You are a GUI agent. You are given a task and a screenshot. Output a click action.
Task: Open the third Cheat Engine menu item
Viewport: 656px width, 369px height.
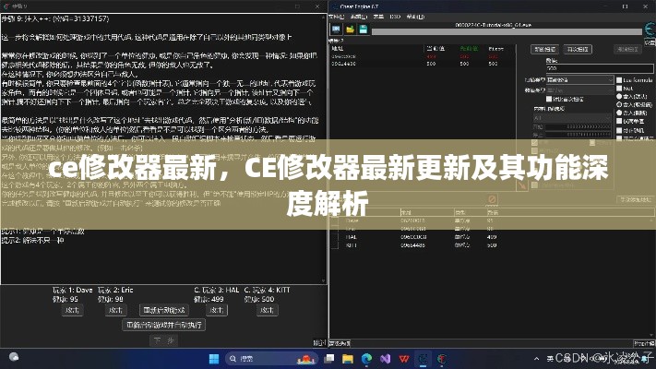[378, 17]
